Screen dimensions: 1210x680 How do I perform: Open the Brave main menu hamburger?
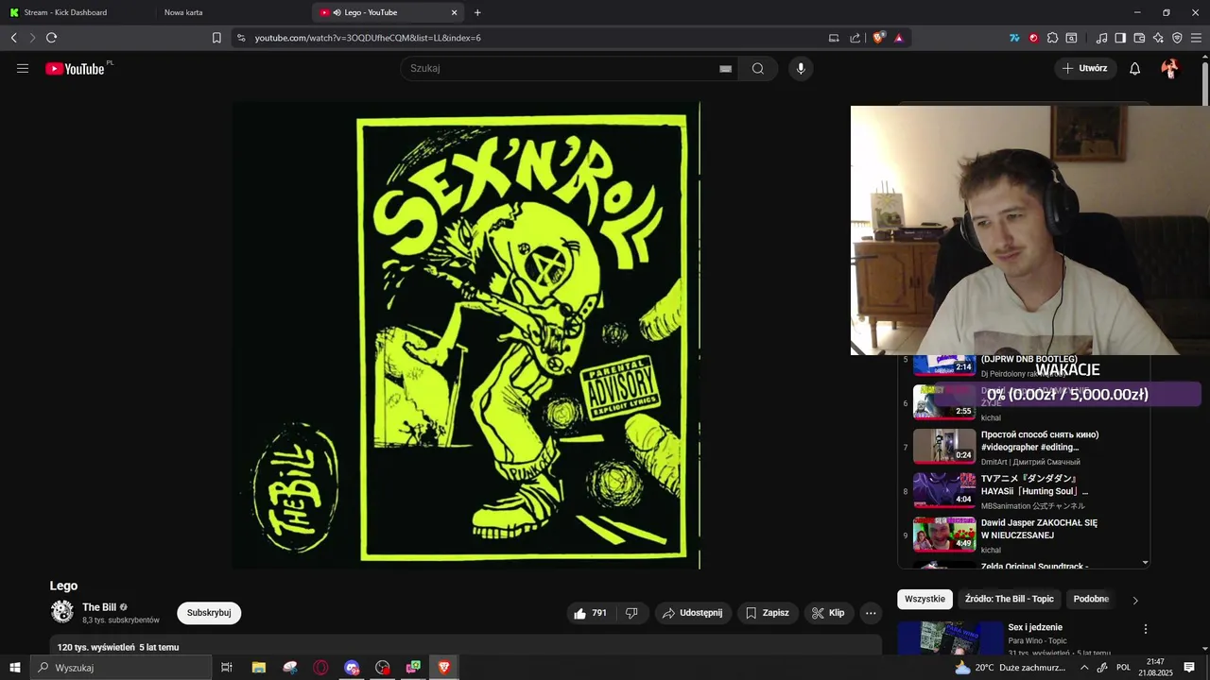point(1196,38)
